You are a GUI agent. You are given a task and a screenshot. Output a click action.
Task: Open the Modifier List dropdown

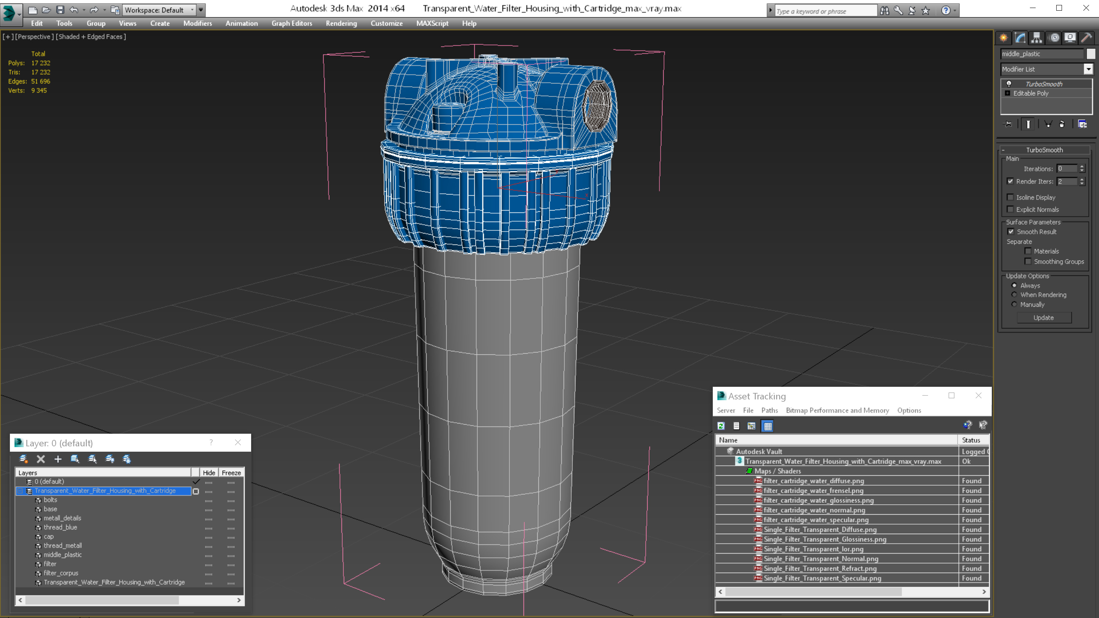click(1088, 69)
